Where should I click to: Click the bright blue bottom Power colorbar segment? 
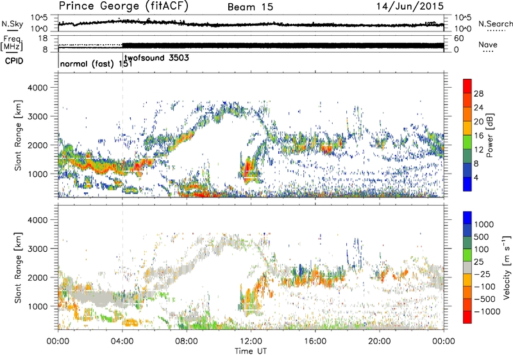(x=467, y=185)
